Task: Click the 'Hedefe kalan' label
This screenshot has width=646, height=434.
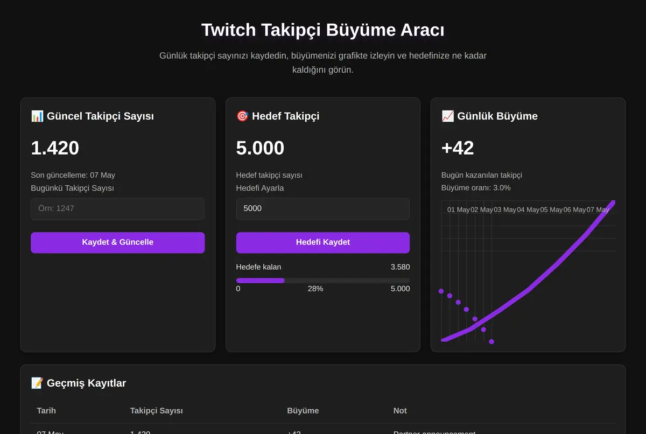Action: click(x=258, y=267)
